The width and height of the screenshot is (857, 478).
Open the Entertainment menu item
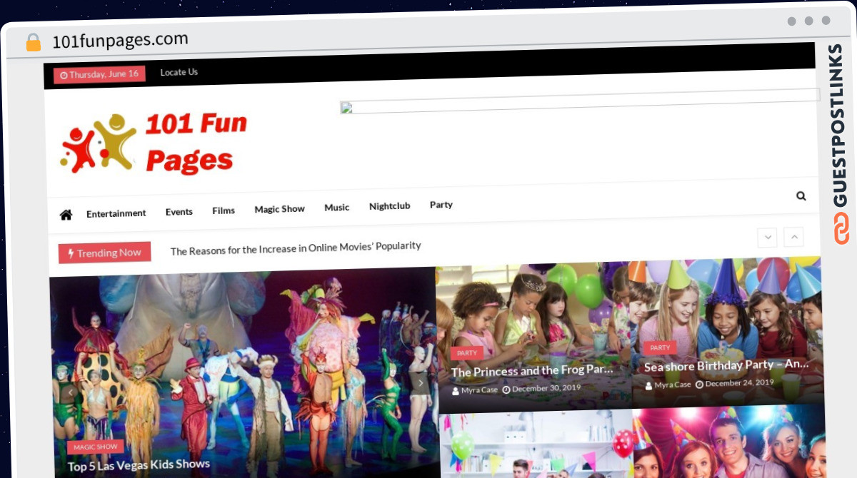click(x=116, y=213)
